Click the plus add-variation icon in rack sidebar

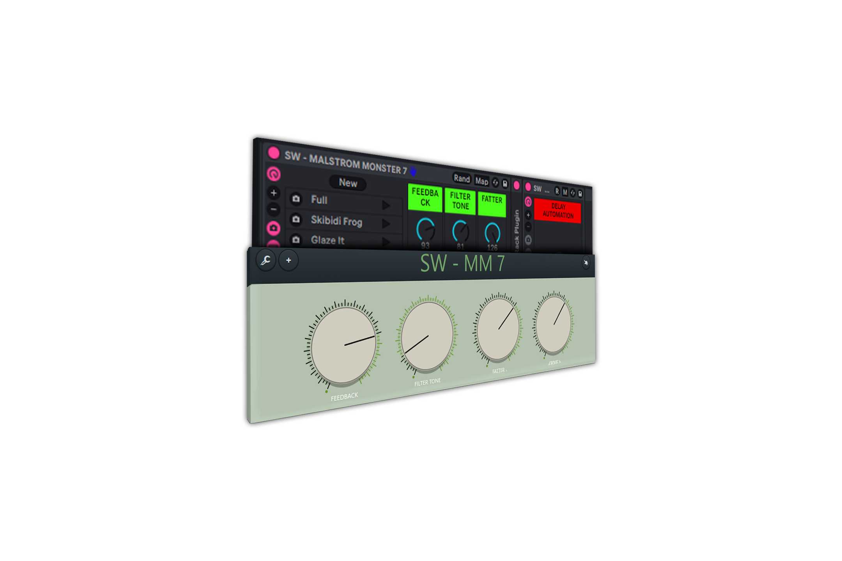[x=274, y=193]
